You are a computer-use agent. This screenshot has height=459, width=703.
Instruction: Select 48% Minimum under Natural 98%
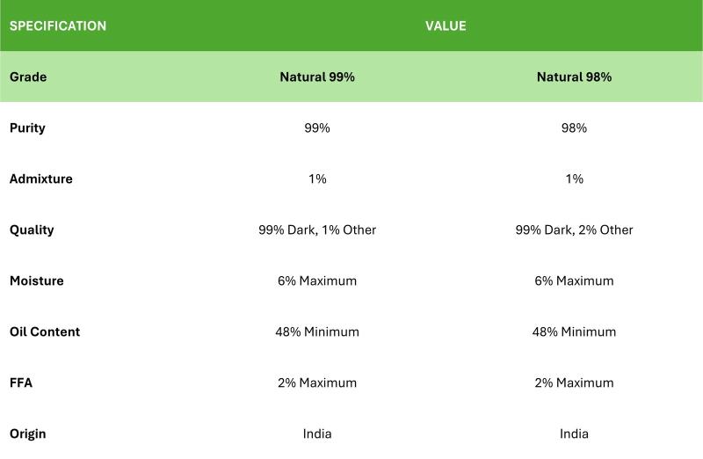point(574,331)
